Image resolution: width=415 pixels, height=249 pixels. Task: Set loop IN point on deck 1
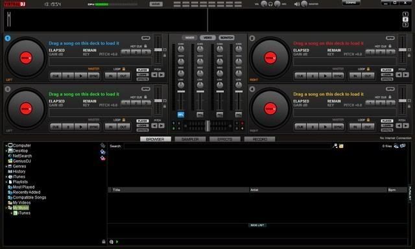[x=111, y=76]
